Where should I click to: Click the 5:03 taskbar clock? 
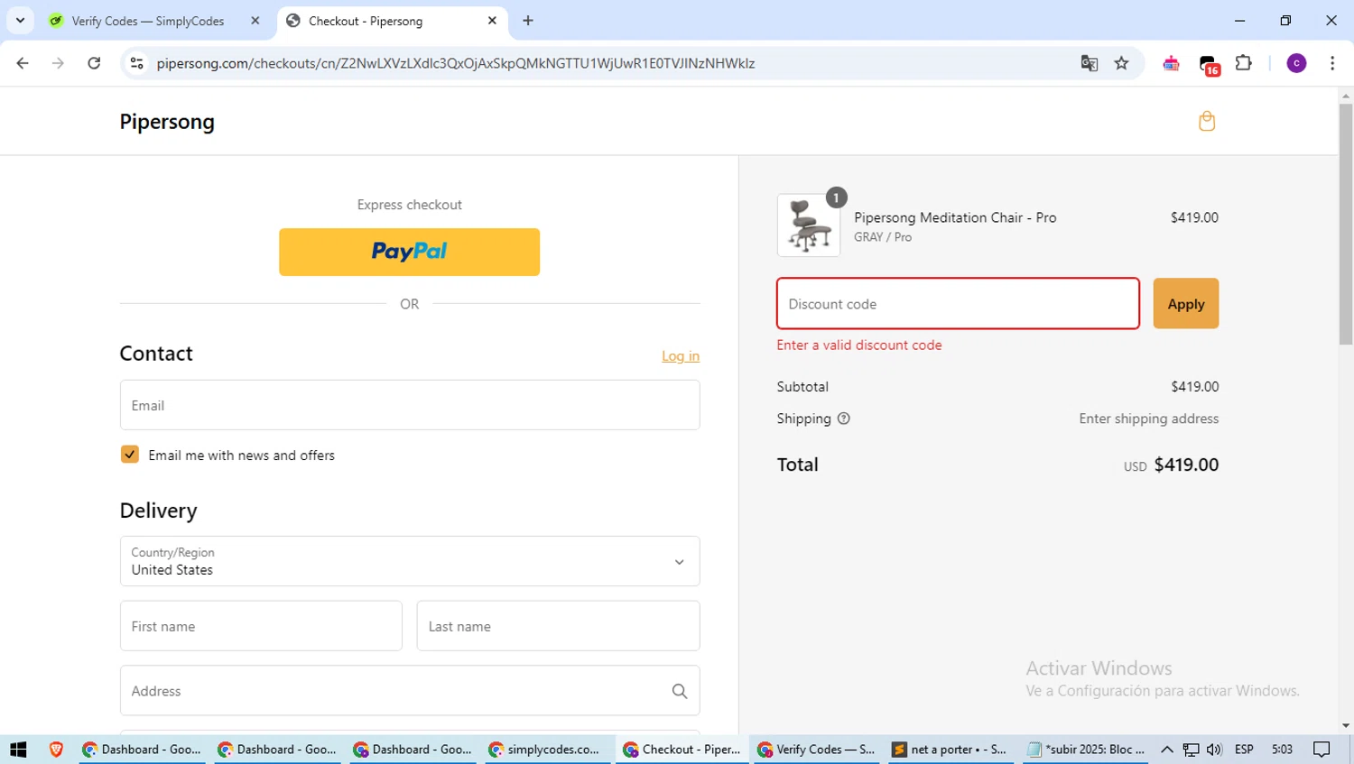1282,750
